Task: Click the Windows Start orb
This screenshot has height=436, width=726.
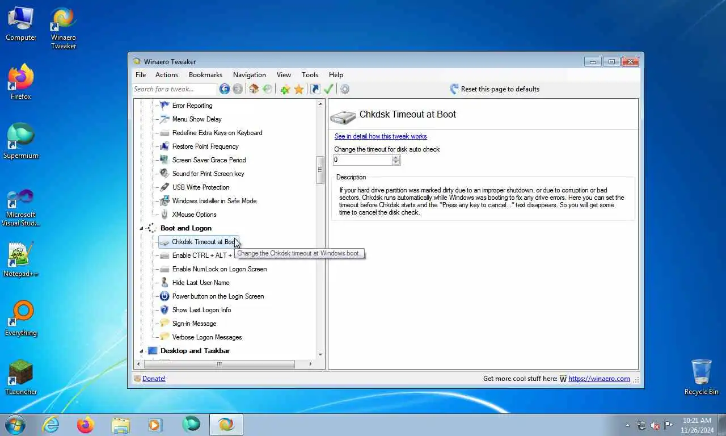Action: [x=15, y=425]
